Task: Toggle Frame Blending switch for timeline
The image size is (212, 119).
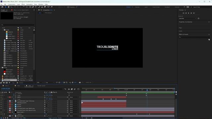Action: 72,89
